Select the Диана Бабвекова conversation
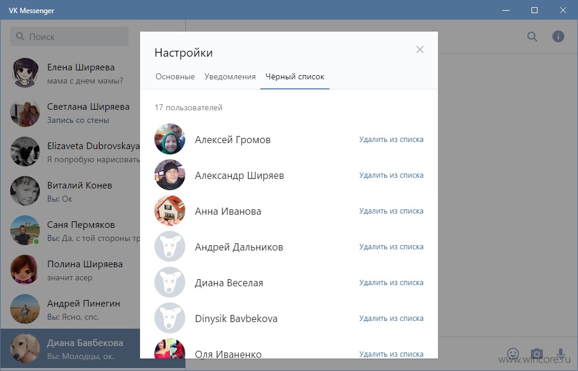The height and width of the screenshot is (371, 578). coord(70,348)
